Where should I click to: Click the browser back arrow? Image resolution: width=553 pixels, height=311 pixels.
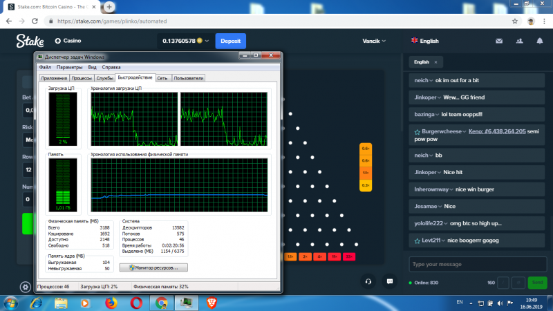coord(9,21)
